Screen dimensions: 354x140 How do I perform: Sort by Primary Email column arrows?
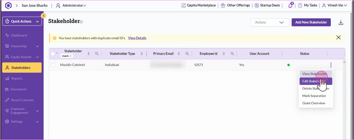click(179, 53)
